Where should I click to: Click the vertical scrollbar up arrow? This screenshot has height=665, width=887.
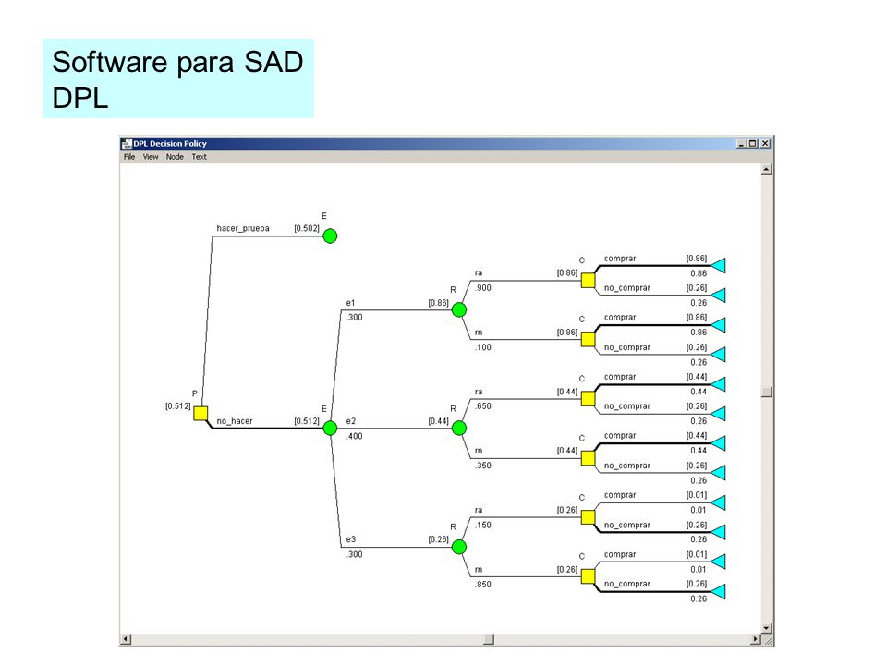click(x=767, y=169)
